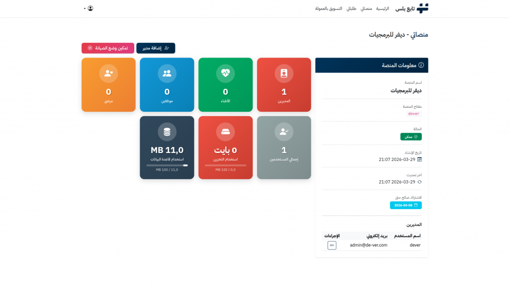Image resolution: width=509 pixels, height=288 pixels.
Task: Click the database usage progress bar
Action: pos(167,165)
